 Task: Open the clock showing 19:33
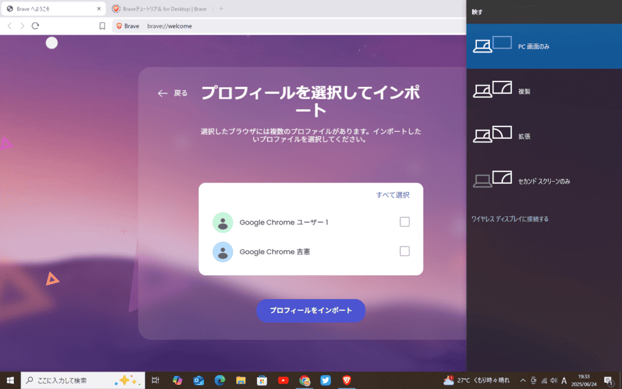(584, 380)
